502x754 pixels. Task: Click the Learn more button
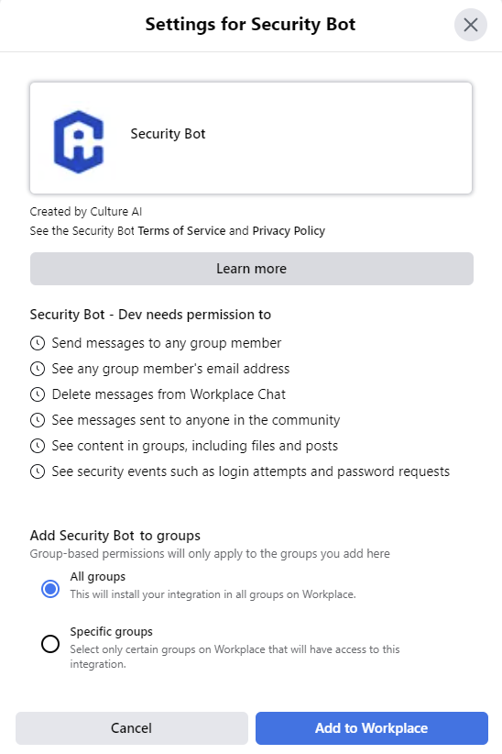[x=252, y=269]
